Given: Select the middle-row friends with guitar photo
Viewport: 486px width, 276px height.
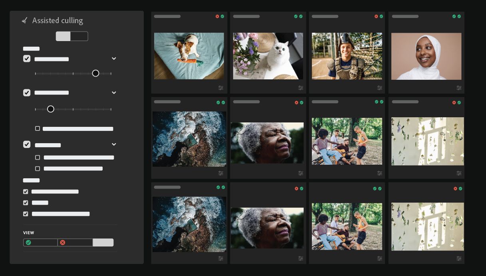Looking at the screenshot, I should [x=347, y=141].
